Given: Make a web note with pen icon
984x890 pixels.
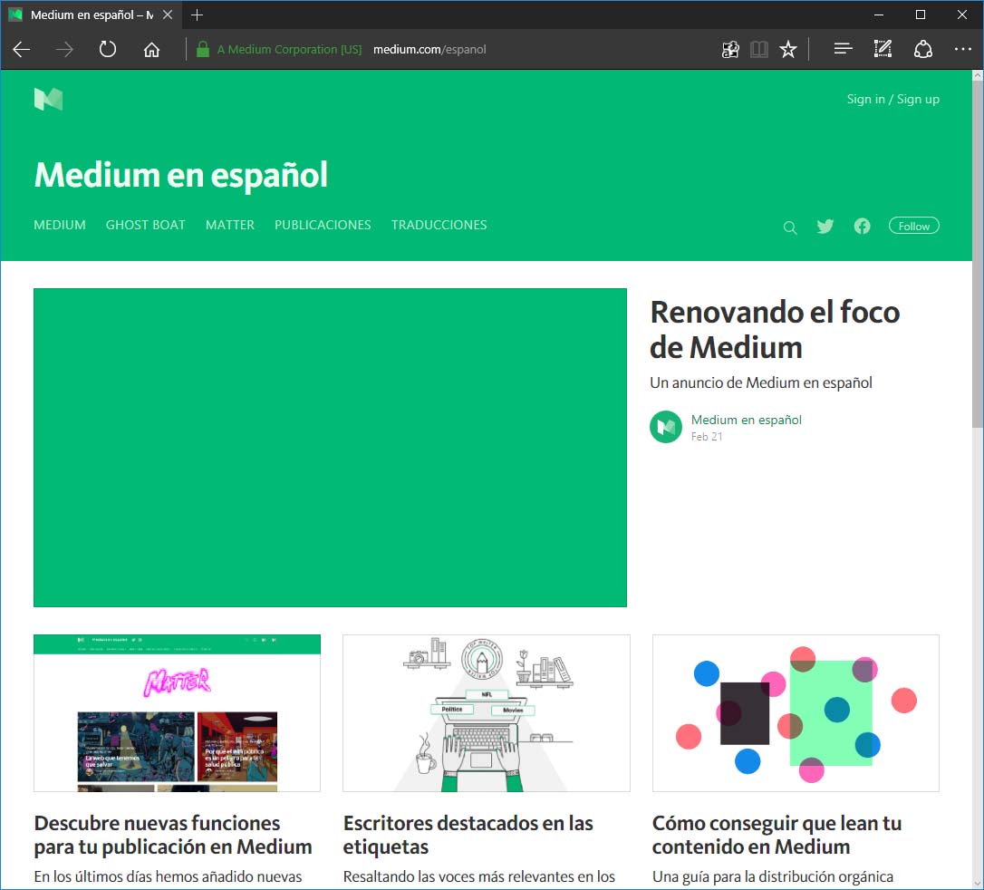Looking at the screenshot, I should (883, 49).
